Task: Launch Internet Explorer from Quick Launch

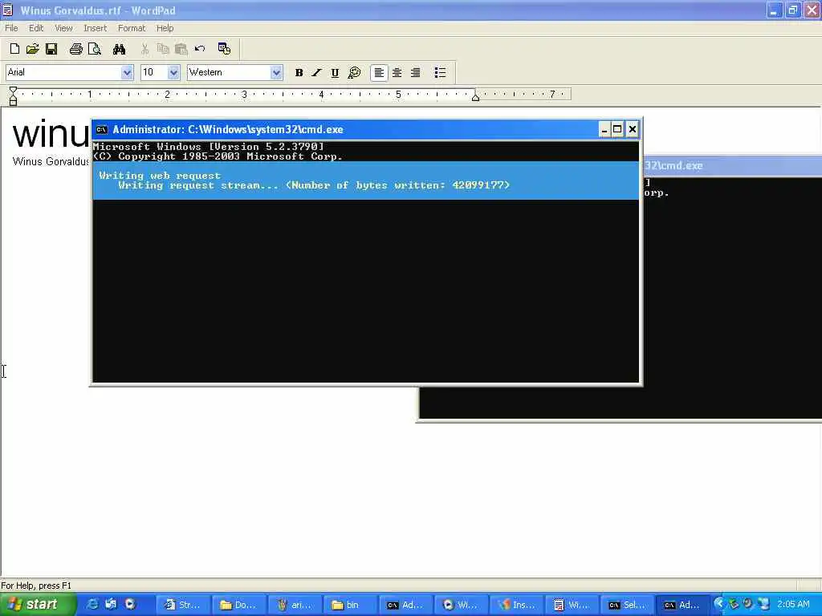Action: (92, 605)
